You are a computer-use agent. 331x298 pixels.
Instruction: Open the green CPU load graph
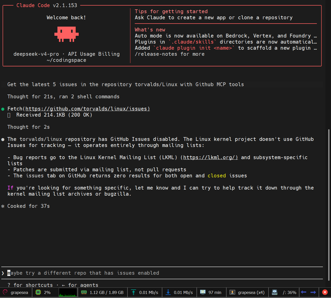[x=68, y=292]
